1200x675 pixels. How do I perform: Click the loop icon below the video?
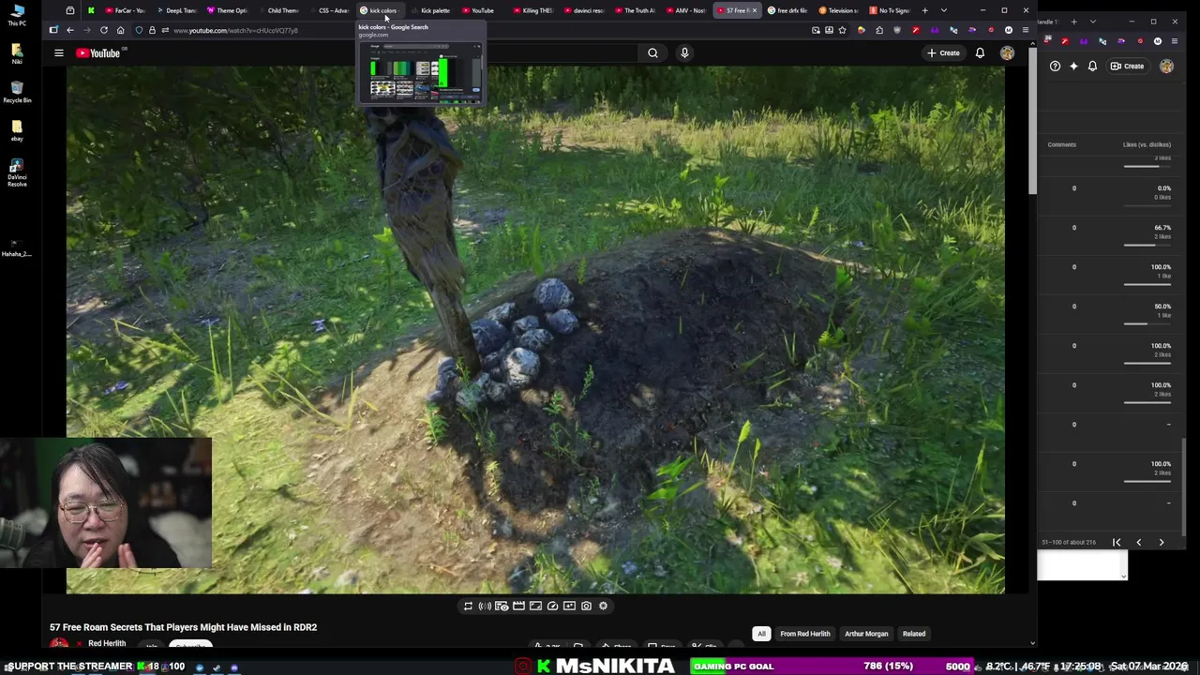[468, 606]
